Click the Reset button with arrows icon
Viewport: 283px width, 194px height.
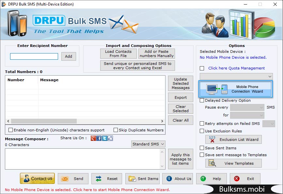pos(107,179)
